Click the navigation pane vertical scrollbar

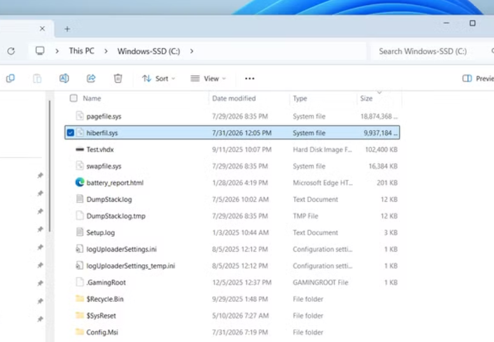click(50, 166)
